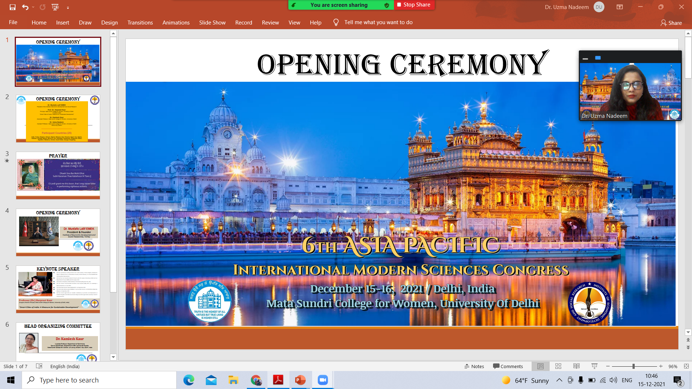
Task: Open Ribbon Display Options icon
Action: pyautogui.click(x=620, y=7)
